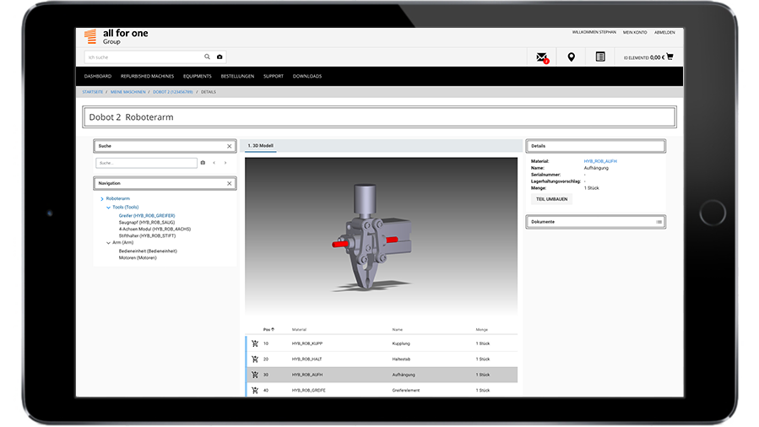Collapse the Tools (Tools) tree node
This screenshot has height=427, width=759.
[109, 207]
